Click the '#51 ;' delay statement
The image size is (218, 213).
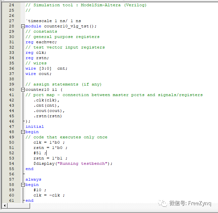[40, 153]
